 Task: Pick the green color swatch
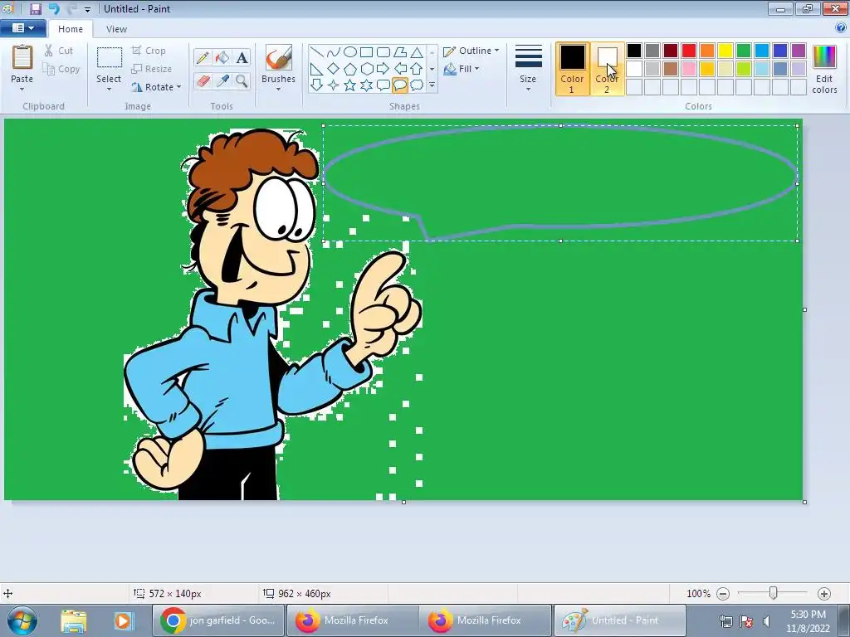pos(744,51)
